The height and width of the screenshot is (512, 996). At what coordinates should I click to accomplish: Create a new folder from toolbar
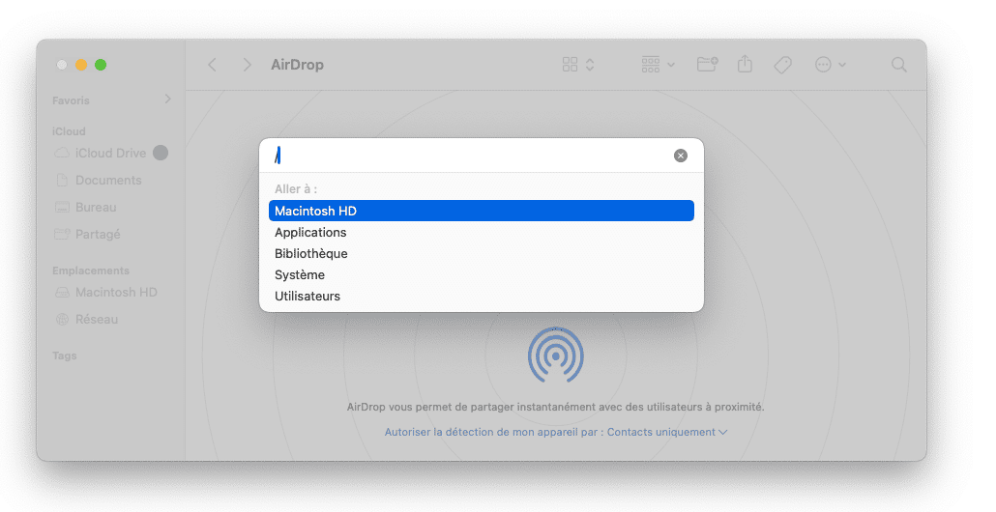coord(707,64)
